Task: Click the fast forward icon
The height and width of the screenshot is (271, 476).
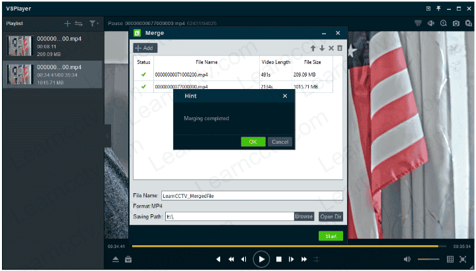Action: pos(304,260)
